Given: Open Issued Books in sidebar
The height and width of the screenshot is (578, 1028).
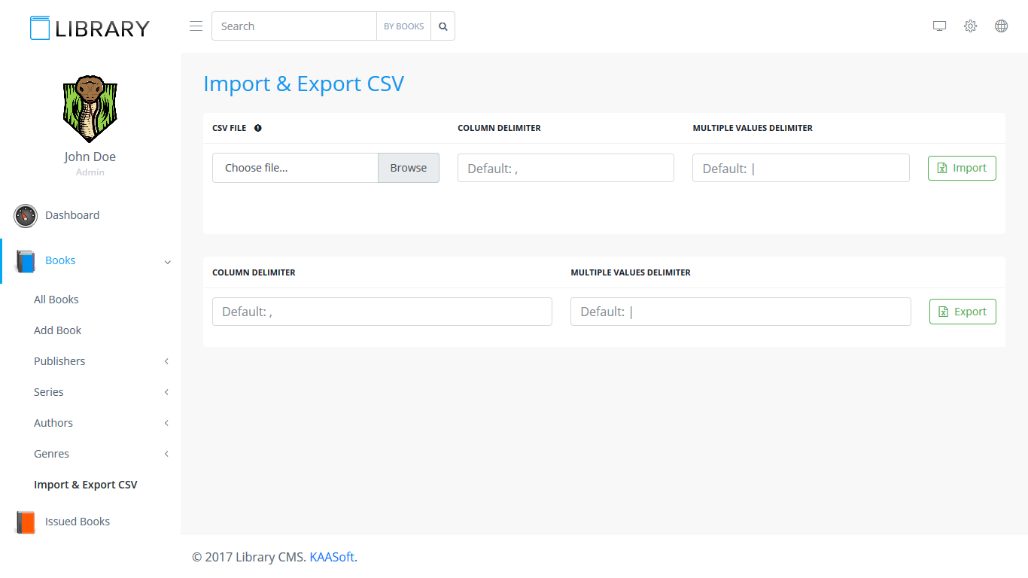Looking at the screenshot, I should 77,522.
